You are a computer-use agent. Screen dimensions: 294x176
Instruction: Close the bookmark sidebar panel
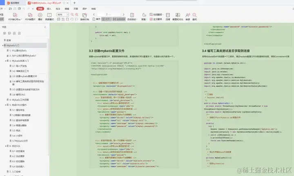[x=45, y=27]
